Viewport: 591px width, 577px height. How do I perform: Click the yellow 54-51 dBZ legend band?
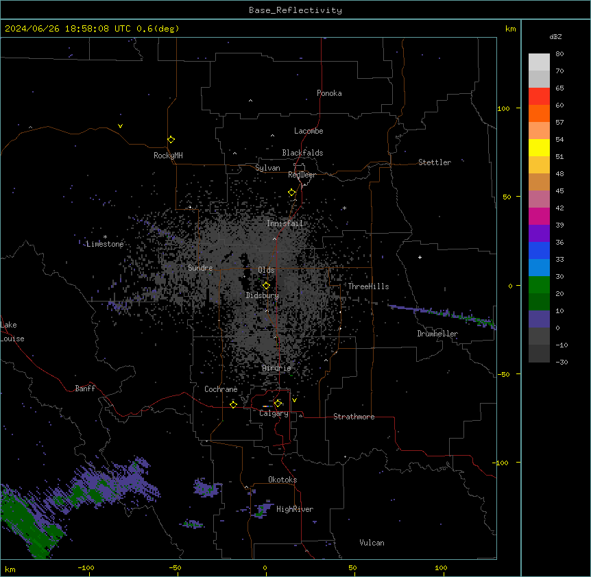[539, 147]
